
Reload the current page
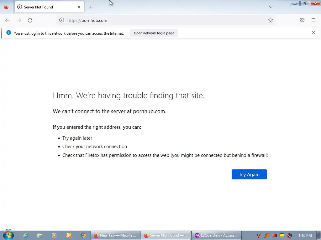pos(30,20)
